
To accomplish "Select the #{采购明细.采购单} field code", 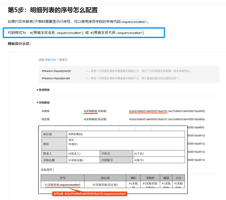I will (95, 111).
